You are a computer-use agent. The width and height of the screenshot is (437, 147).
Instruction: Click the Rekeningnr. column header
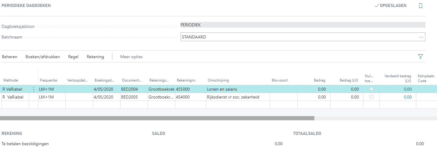[186, 80]
